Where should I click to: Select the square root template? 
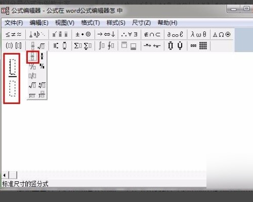[x=32, y=85]
